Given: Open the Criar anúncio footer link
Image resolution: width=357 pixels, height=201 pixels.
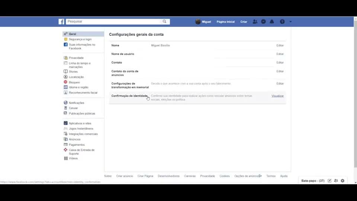Looking at the screenshot, I should coord(125,176).
